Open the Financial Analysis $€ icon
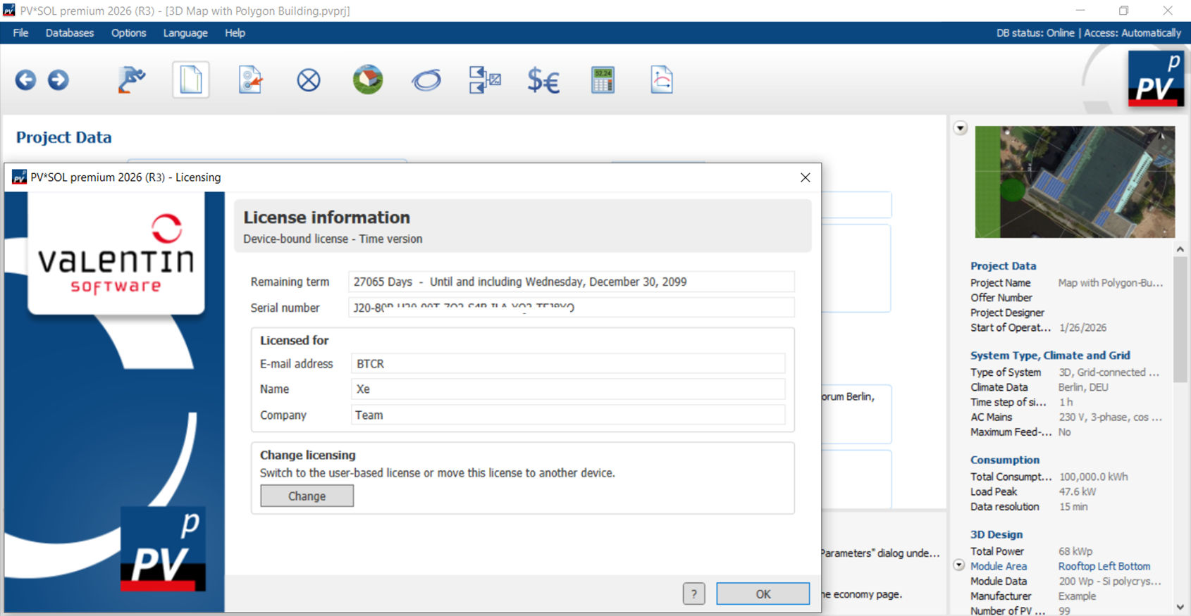This screenshot has width=1191, height=616. point(543,81)
